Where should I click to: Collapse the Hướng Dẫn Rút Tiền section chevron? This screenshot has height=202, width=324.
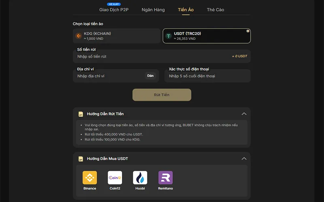[x=244, y=114]
